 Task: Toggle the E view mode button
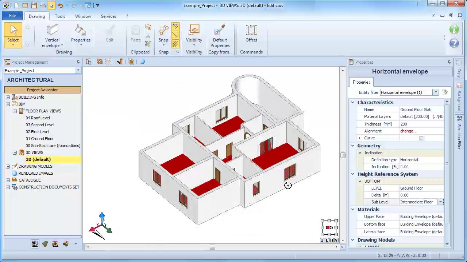pyautogui.click(x=327, y=240)
